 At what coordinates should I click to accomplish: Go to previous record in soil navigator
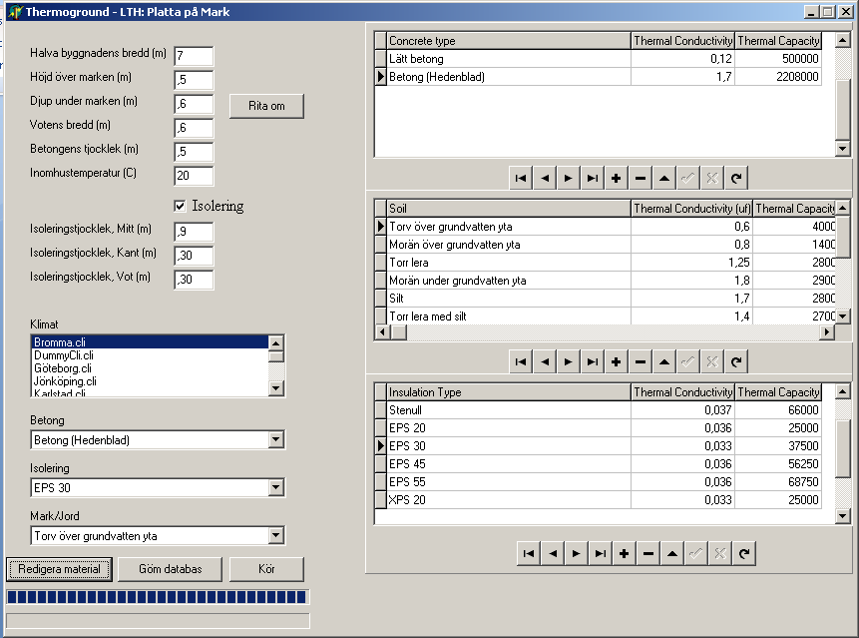coord(545,361)
